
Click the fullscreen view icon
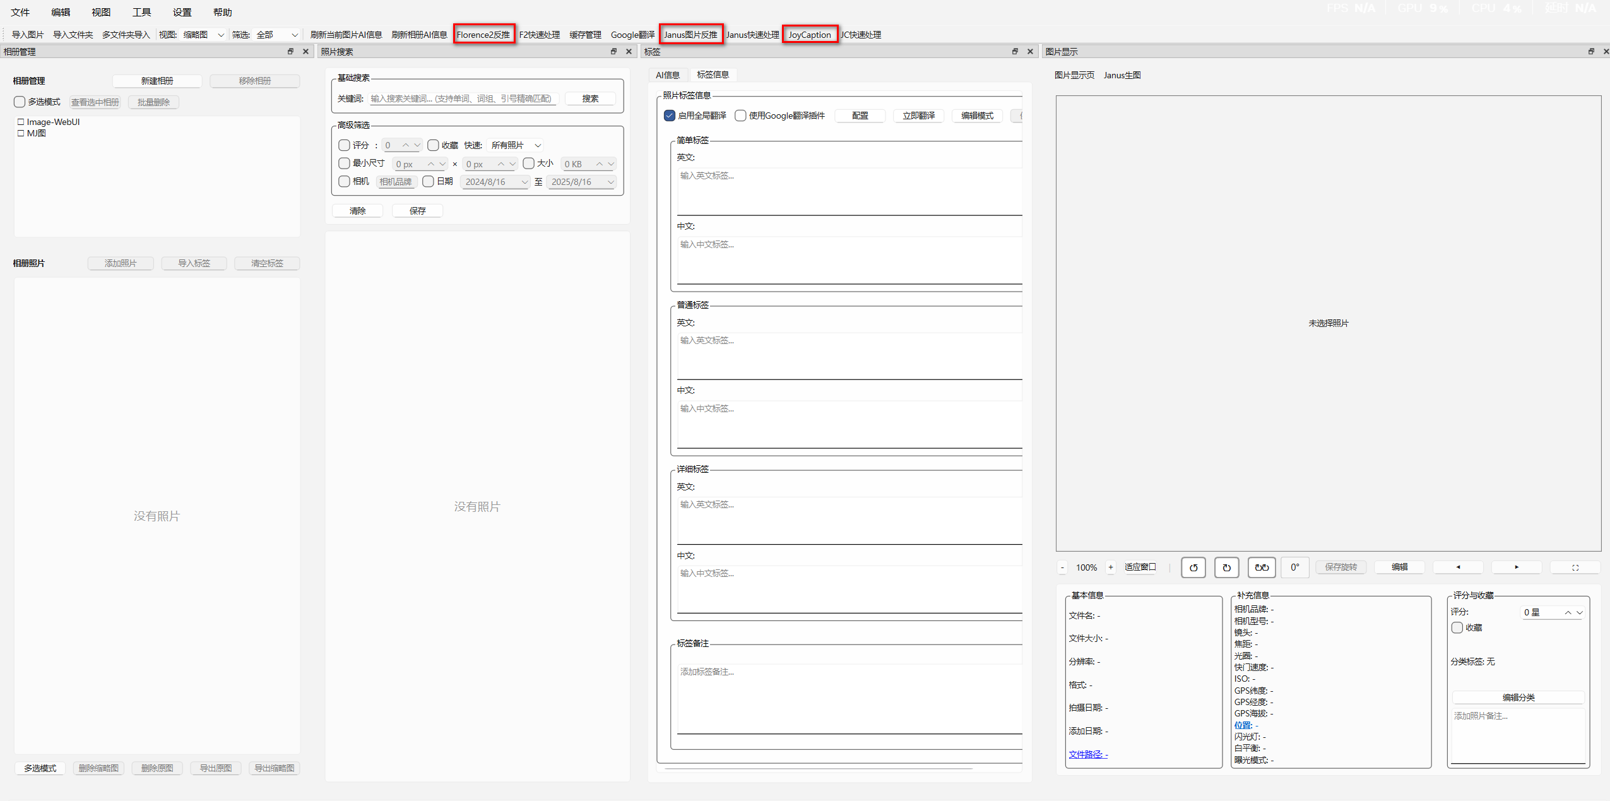point(1575,567)
